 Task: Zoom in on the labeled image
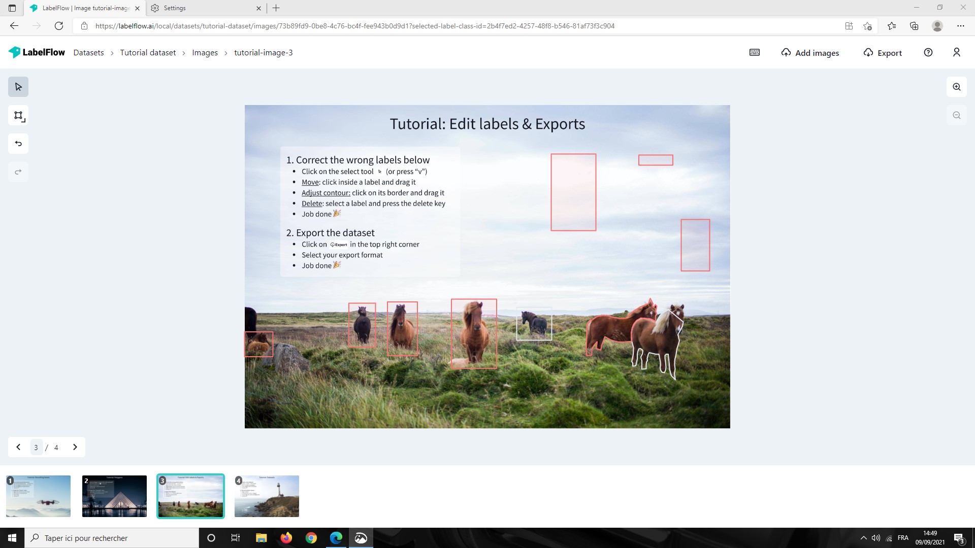956,86
